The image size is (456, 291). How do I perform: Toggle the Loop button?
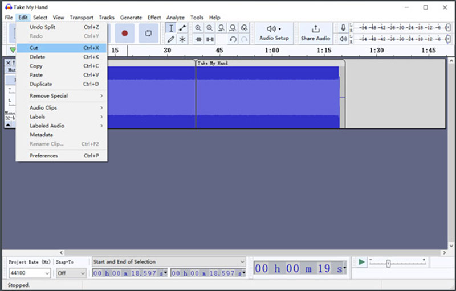pyautogui.click(x=148, y=33)
